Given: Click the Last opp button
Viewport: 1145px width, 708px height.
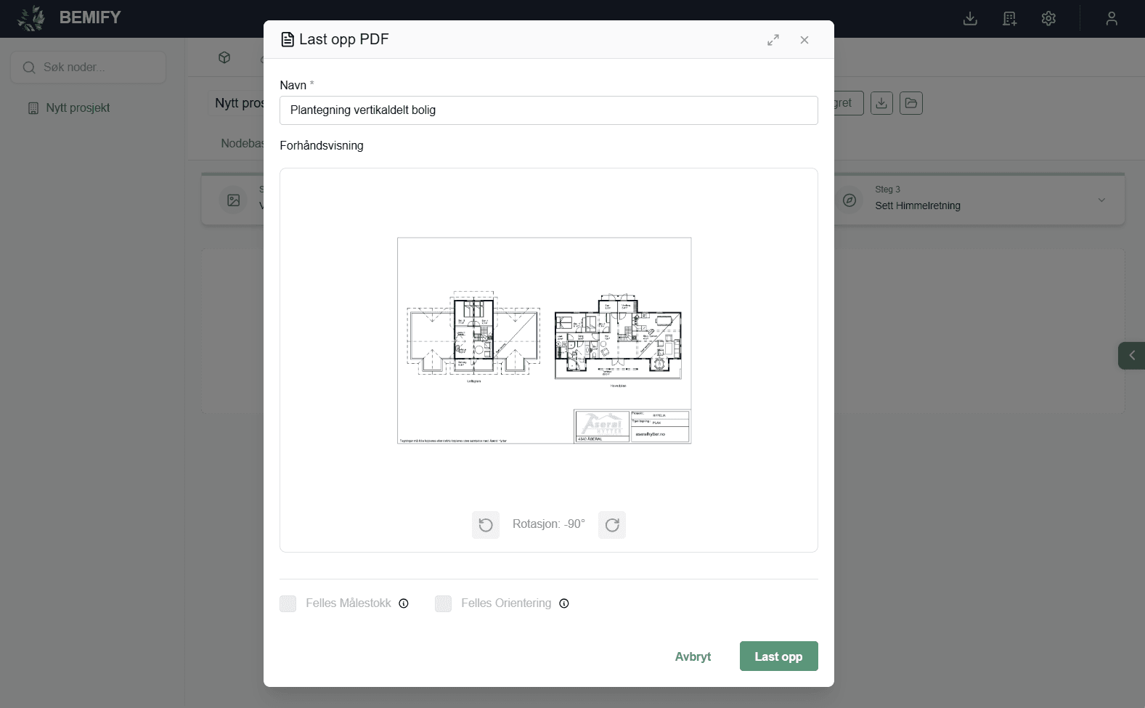Looking at the screenshot, I should (778, 656).
